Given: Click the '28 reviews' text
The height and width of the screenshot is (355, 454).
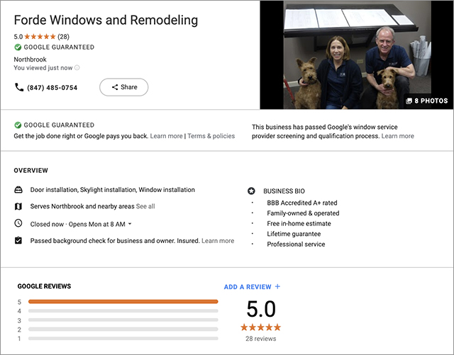Looking at the screenshot, I should (260, 339).
